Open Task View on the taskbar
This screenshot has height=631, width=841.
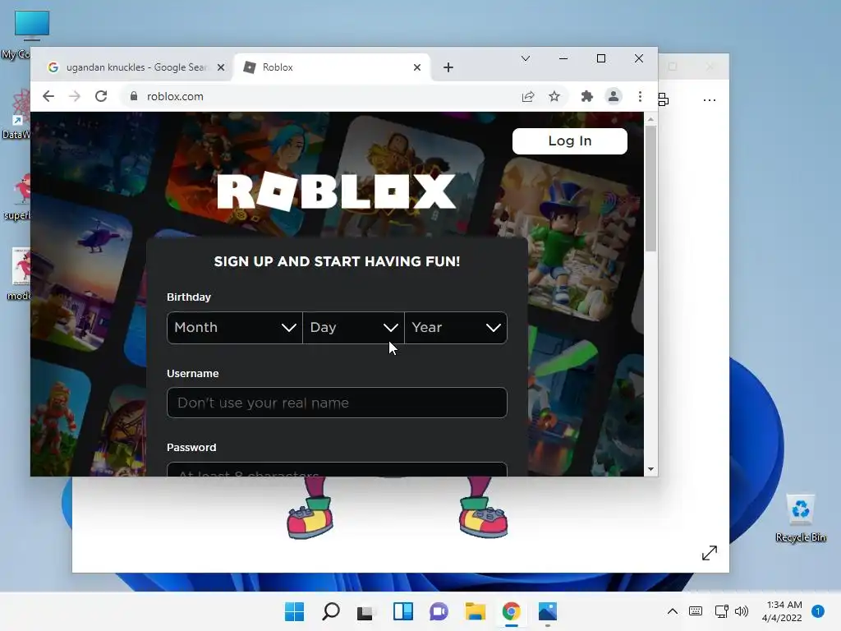pyautogui.click(x=365, y=611)
